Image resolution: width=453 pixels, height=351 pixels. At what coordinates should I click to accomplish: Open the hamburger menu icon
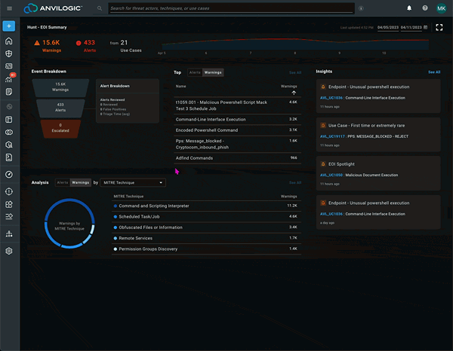[9, 8]
